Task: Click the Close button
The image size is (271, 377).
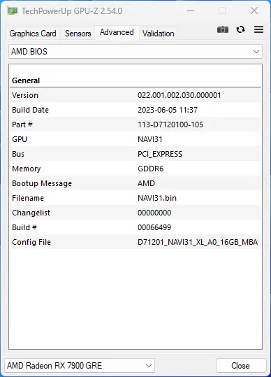Action: point(240,366)
